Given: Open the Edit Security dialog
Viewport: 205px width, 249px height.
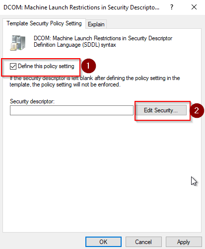Looking at the screenshot, I should (x=161, y=110).
